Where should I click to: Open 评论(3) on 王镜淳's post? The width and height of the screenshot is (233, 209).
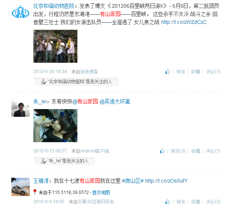coord(213,202)
